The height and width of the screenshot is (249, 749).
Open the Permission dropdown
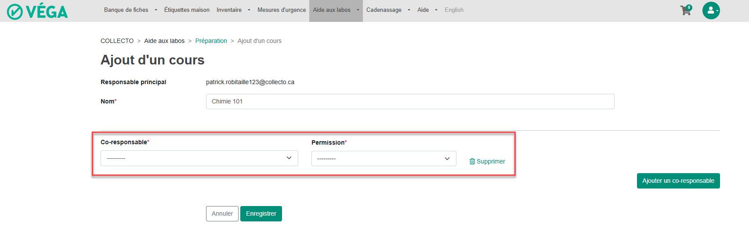coord(384,159)
